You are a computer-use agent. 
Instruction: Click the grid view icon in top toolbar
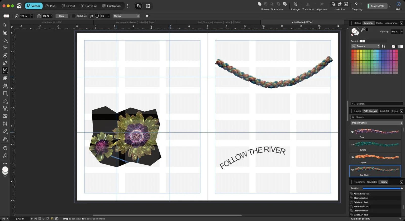tap(148, 6)
